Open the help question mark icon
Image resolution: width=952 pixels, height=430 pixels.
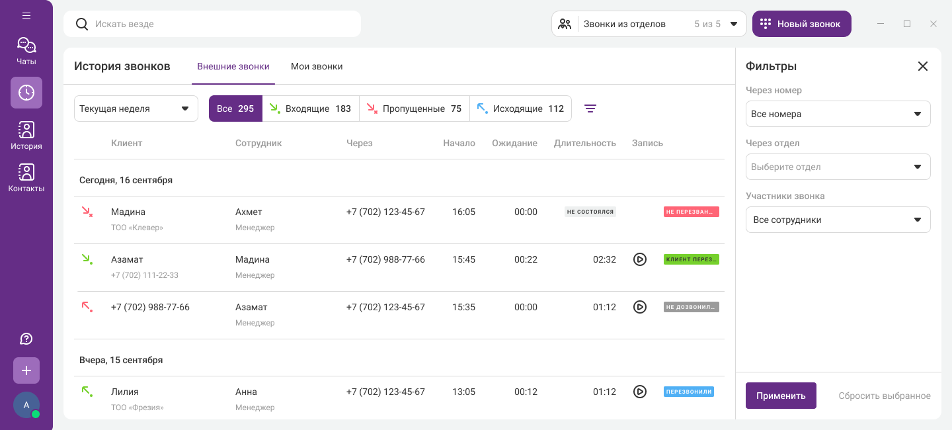coord(26,339)
